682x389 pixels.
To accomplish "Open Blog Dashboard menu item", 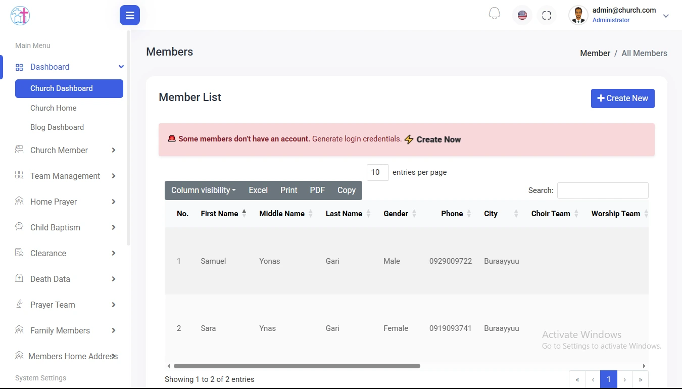I will 57,127.
